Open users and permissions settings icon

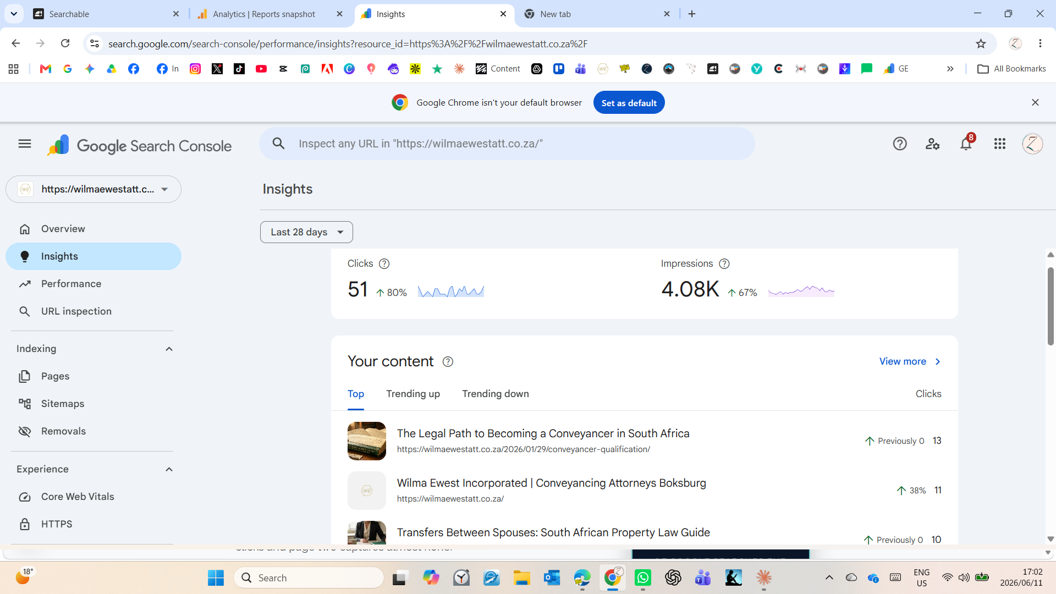[933, 144]
